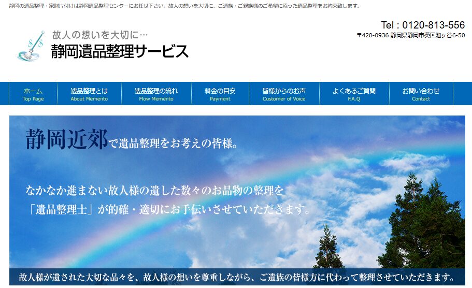Go to お問い合わせ Contact page
This screenshot has width=472, height=288.
pos(421,94)
